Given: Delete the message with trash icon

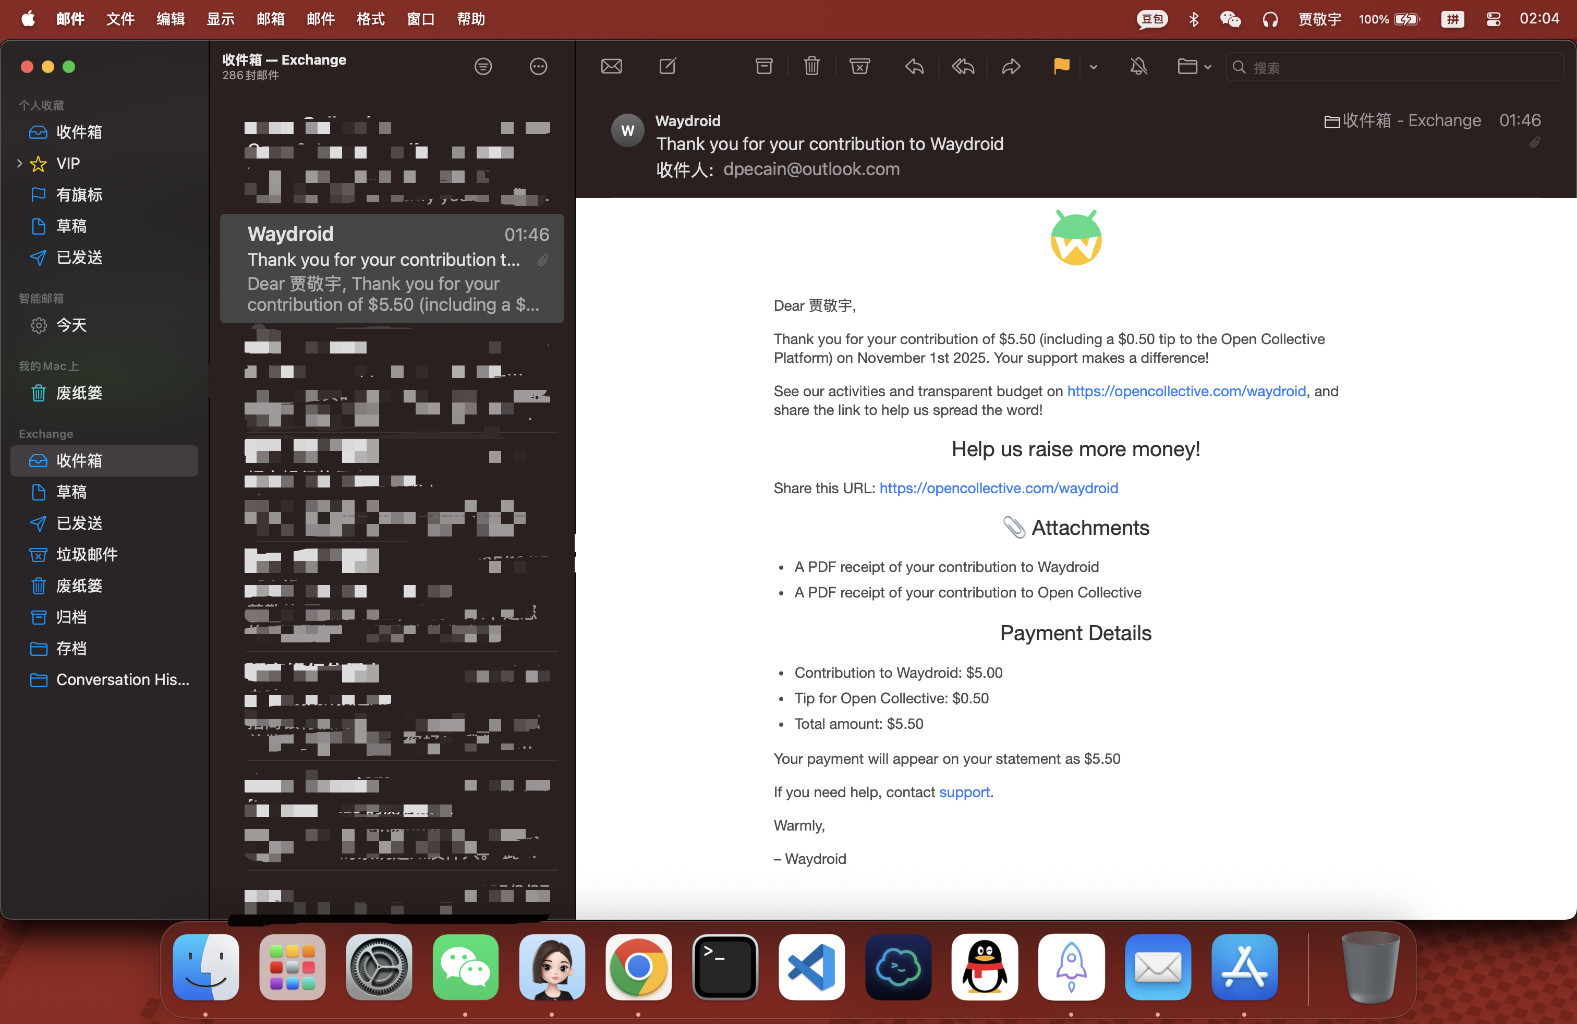Looking at the screenshot, I should coord(811,66).
